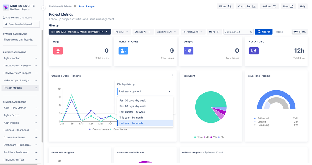The width and height of the screenshot is (312, 165).
Task: Toggle the 8h legend entry in Time Spent
Action: tap(221, 137)
